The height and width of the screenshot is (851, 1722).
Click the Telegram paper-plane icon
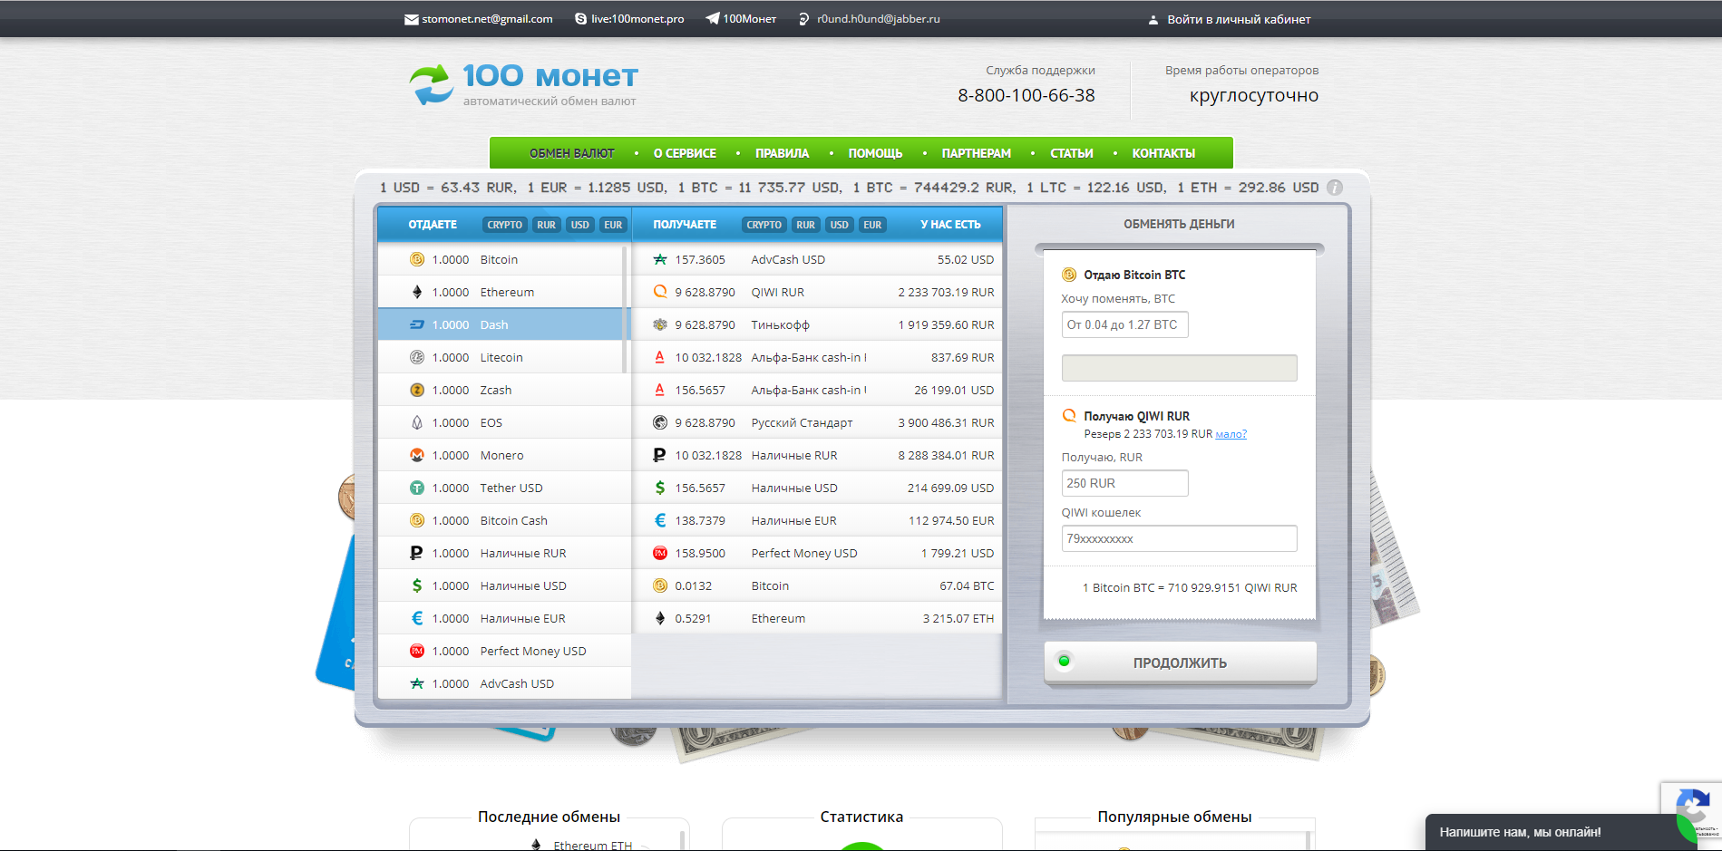713,18
